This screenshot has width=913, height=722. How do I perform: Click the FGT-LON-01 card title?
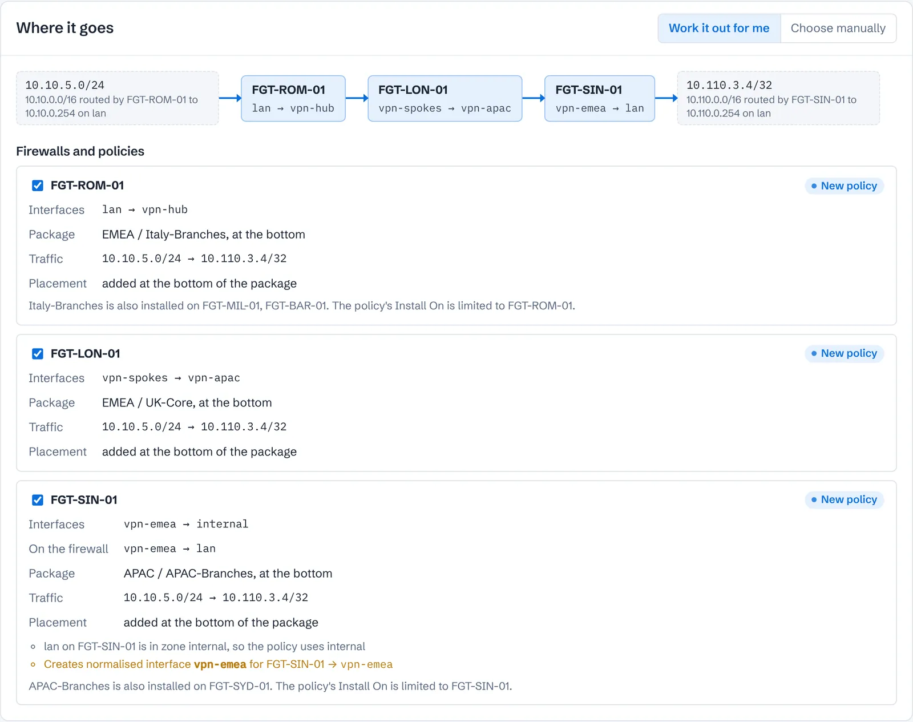(86, 354)
